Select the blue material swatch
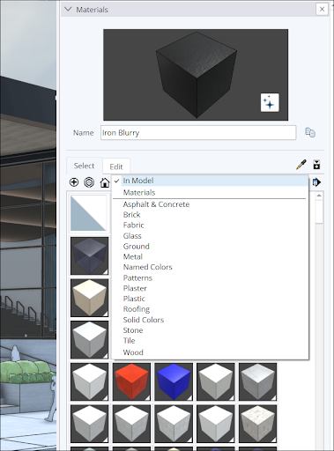The width and height of the screenshot is (334, 451). tap(174, 381)
